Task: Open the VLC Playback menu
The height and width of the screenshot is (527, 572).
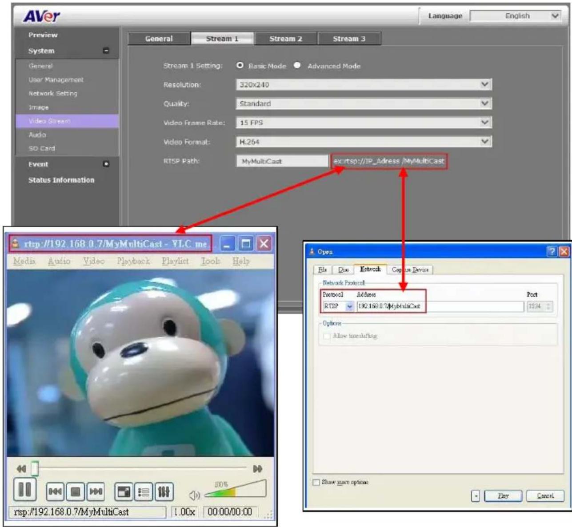Action: 133,261
